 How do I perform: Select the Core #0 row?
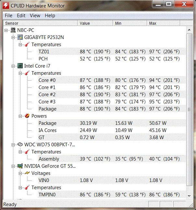pyautogui.click(x=112, y=80)
